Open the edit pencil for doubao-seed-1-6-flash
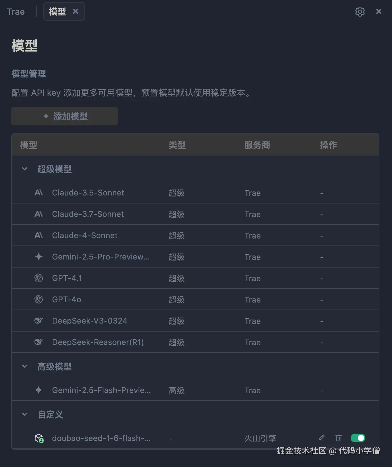392x467 pixels. click(x=322, y=438)
